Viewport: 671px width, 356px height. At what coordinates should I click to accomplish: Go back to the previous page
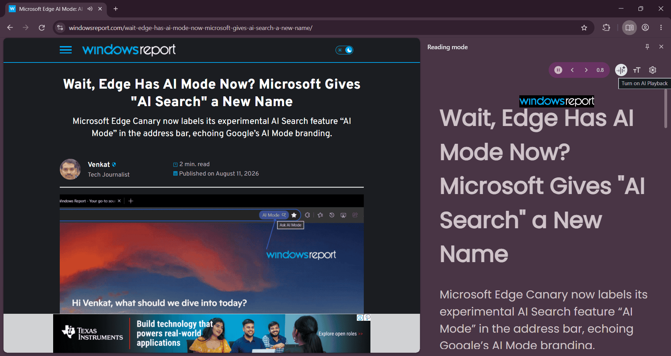point(10,28)
